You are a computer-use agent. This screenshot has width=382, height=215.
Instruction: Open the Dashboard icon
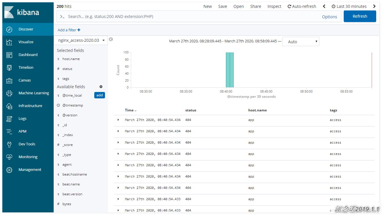(9, 55)
